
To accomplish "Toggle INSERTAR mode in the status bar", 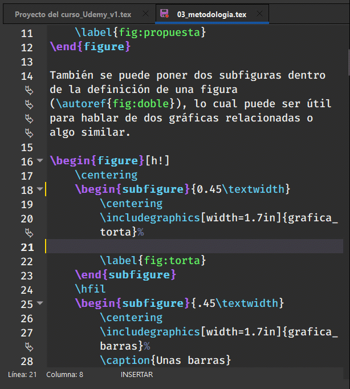I will [136, 375].
